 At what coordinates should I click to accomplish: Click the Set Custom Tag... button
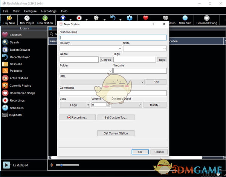[x=116, y=118]
